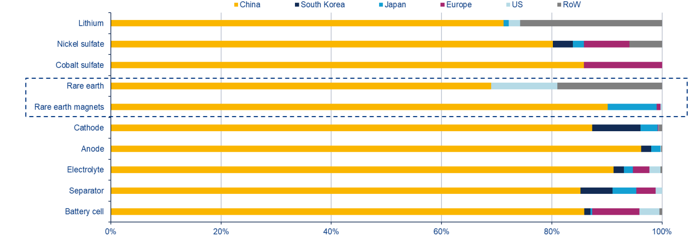This screenshot has width=695, height=242.
Task: Click the Rare earth magnets label
Action: [69, 107]
